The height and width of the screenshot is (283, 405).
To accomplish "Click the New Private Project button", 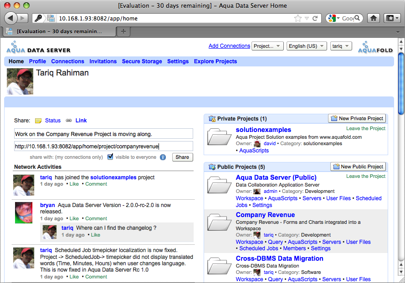I will tap(358, 118).
